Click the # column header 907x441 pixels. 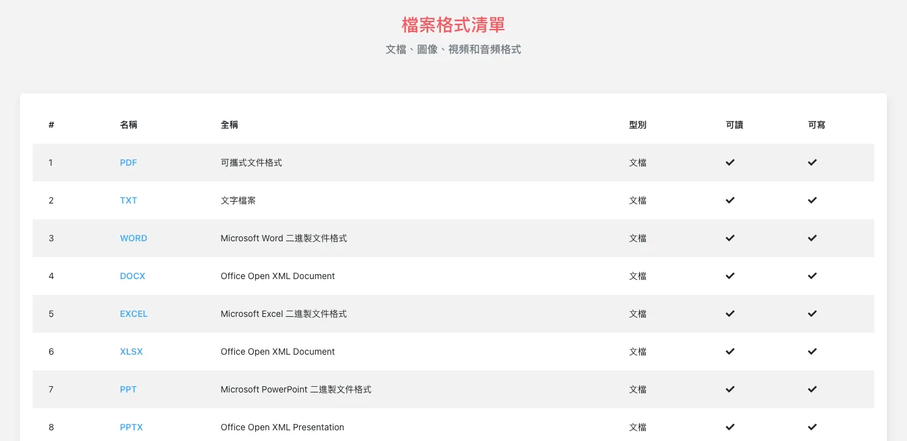(51, 125)
